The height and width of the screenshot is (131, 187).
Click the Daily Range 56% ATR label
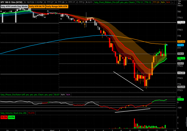point(57,6)
